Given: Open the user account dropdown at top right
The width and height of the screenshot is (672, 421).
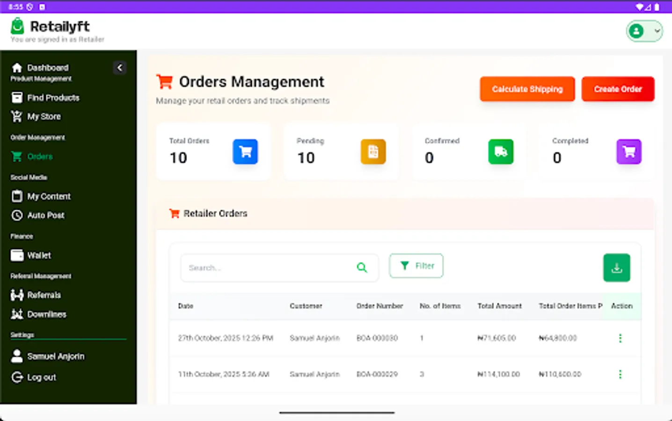Looking at the screenshot, I should pyautogui.click(x=644, y=31).
